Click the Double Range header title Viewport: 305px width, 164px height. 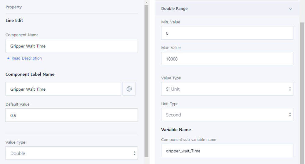174,9
